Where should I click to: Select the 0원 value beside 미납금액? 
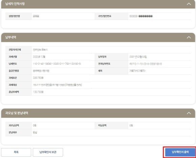[x=131, y=125]
